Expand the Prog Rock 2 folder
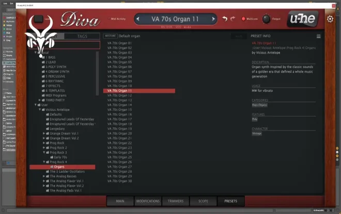Viewport: 341px width, 214px height. pyautogui.click(x=44, y=148)
